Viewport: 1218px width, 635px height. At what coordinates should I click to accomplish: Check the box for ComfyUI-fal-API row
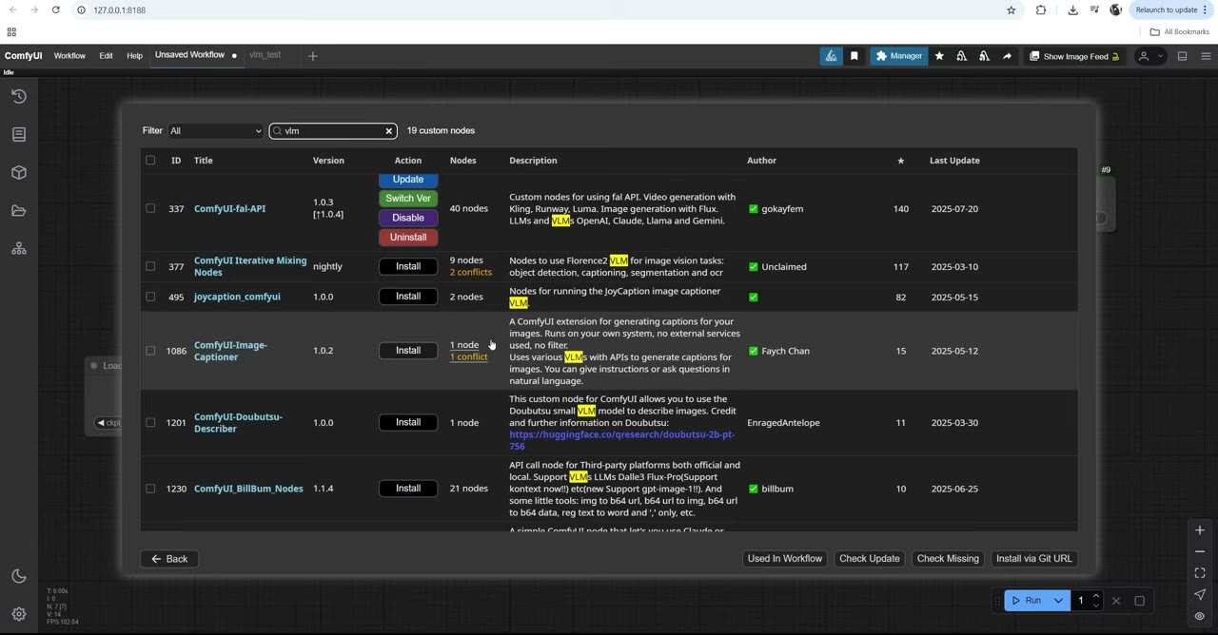(150, 208)
